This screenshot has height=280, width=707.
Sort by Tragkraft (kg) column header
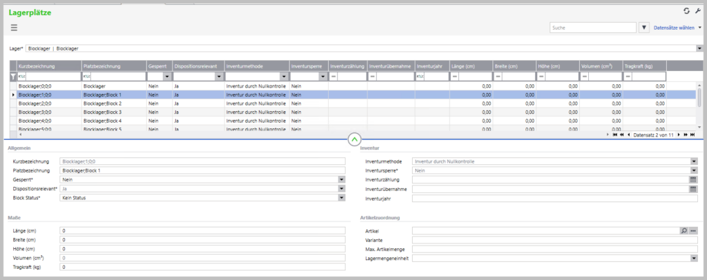[644, 66]
